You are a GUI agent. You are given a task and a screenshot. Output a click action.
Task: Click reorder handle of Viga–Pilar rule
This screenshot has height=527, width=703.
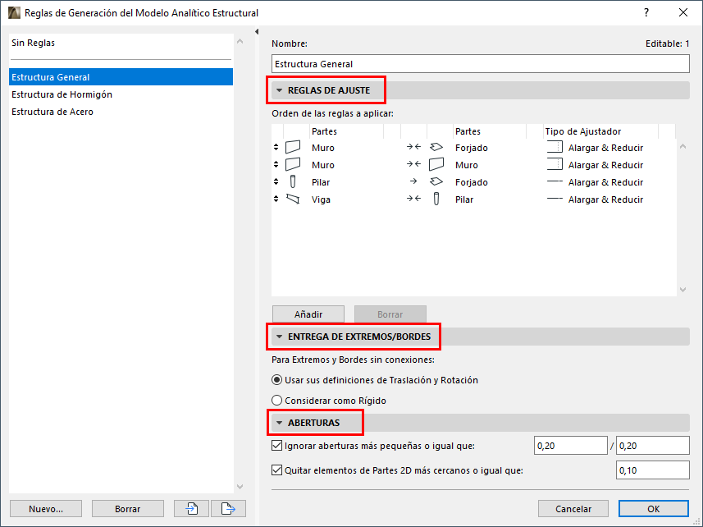[x=276, y=199]
